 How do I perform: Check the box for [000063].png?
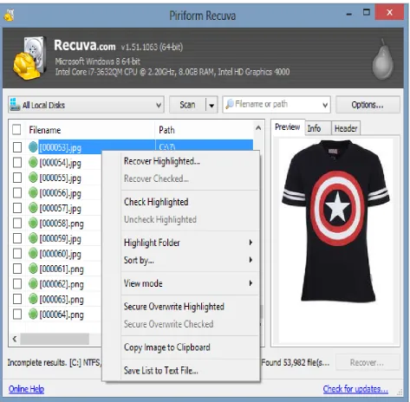click(17, 299)
